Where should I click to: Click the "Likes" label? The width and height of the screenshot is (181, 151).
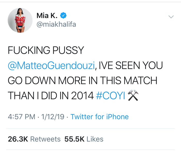pos(95,139)
